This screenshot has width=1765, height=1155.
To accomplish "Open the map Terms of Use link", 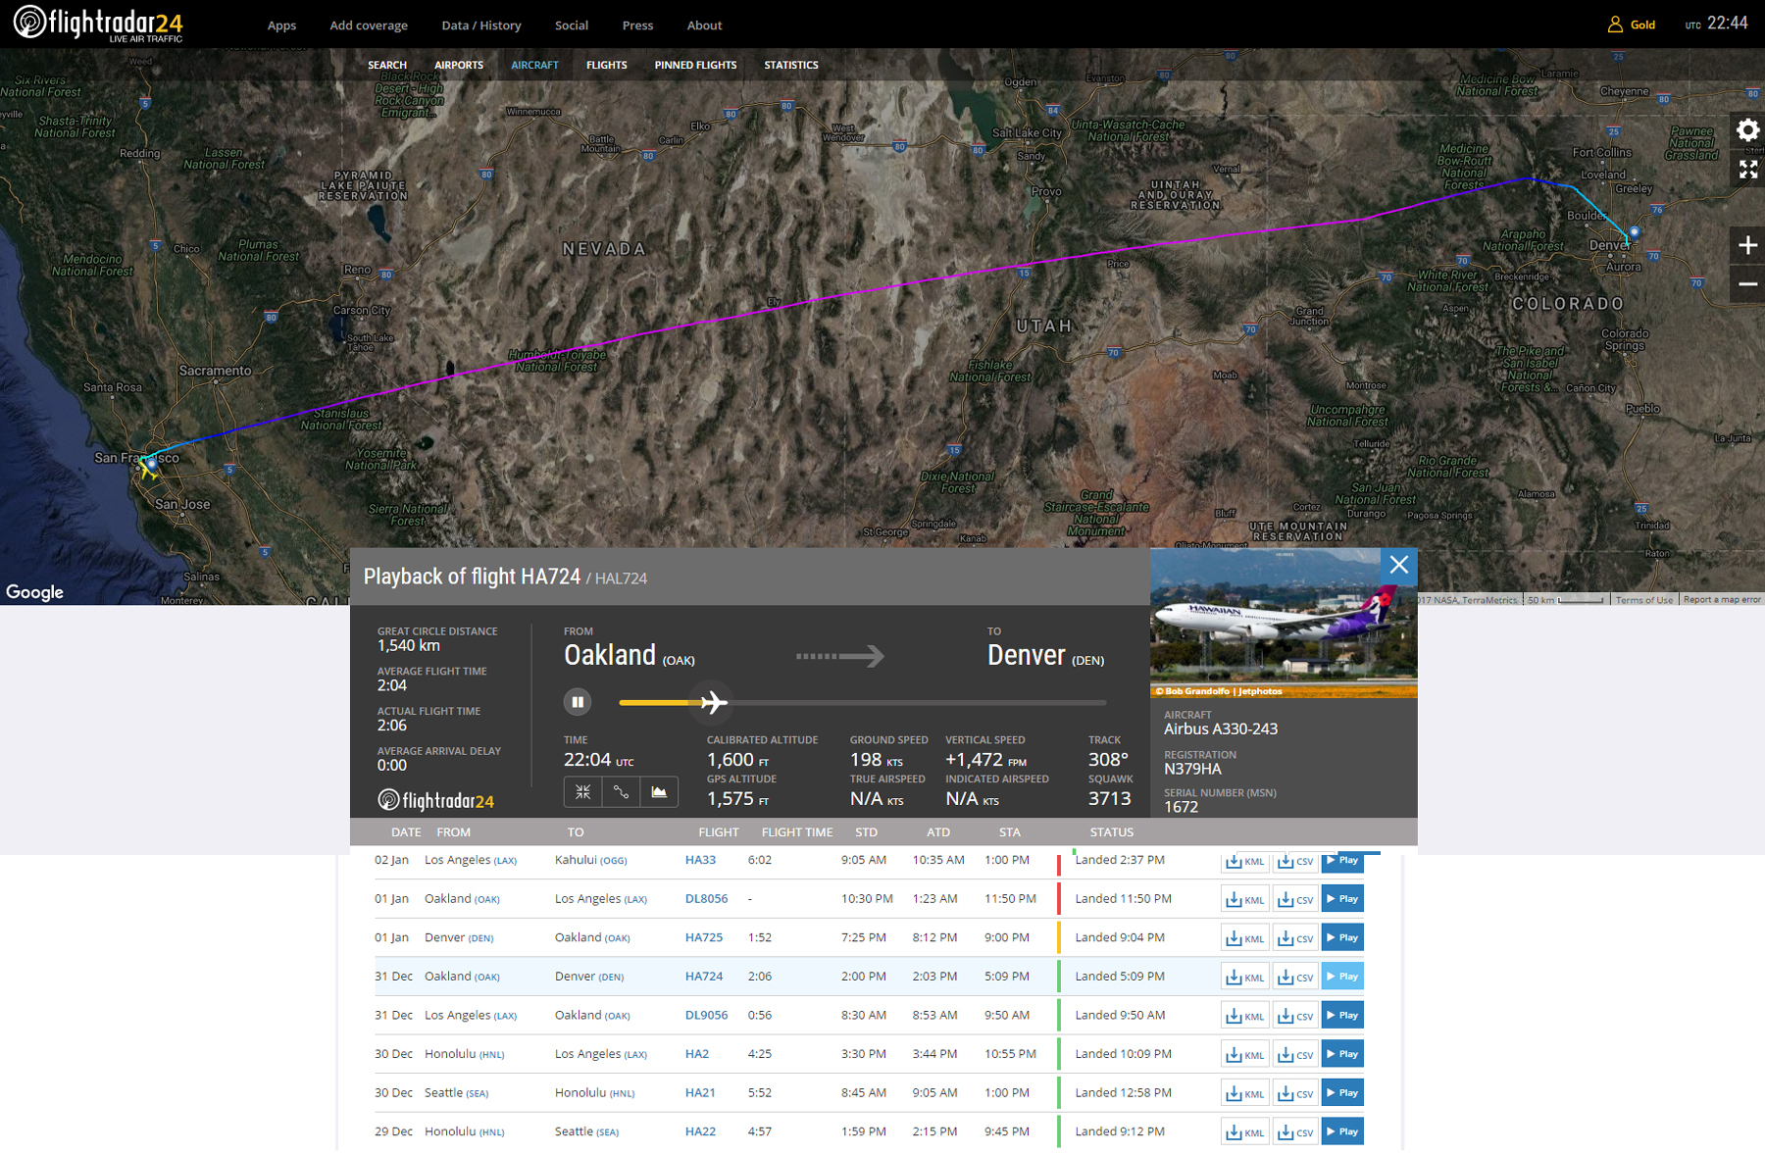I will pyautogui.click(x=1644, y=600).
